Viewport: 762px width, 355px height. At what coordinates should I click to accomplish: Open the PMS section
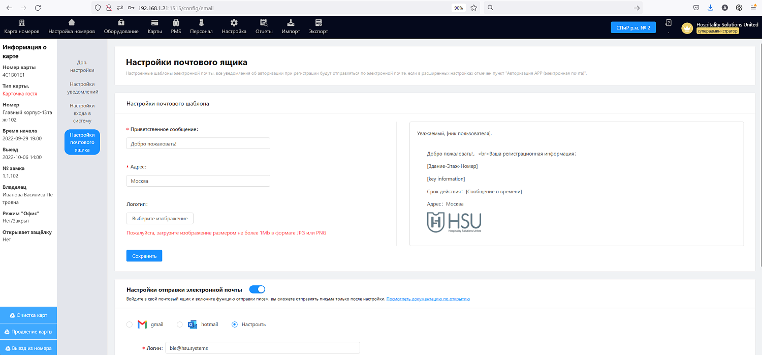pyautogui.click(x=176, y=26)
